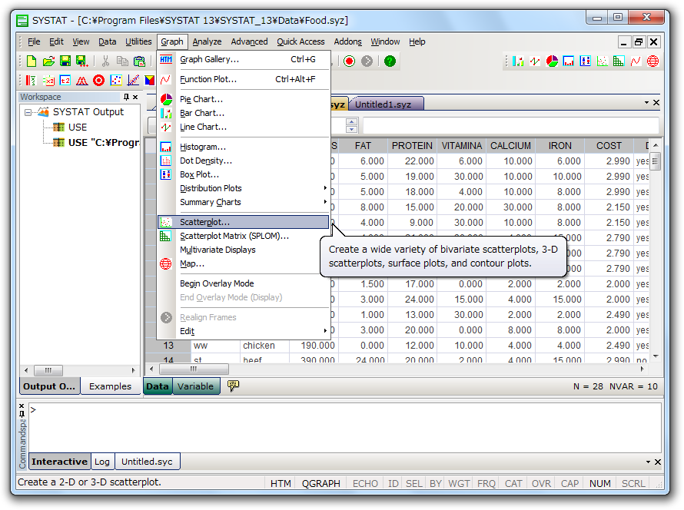The image size is (684, 510).
Task: Click the Bar Chart icon in right toolbar
Action: pos(518,61)
